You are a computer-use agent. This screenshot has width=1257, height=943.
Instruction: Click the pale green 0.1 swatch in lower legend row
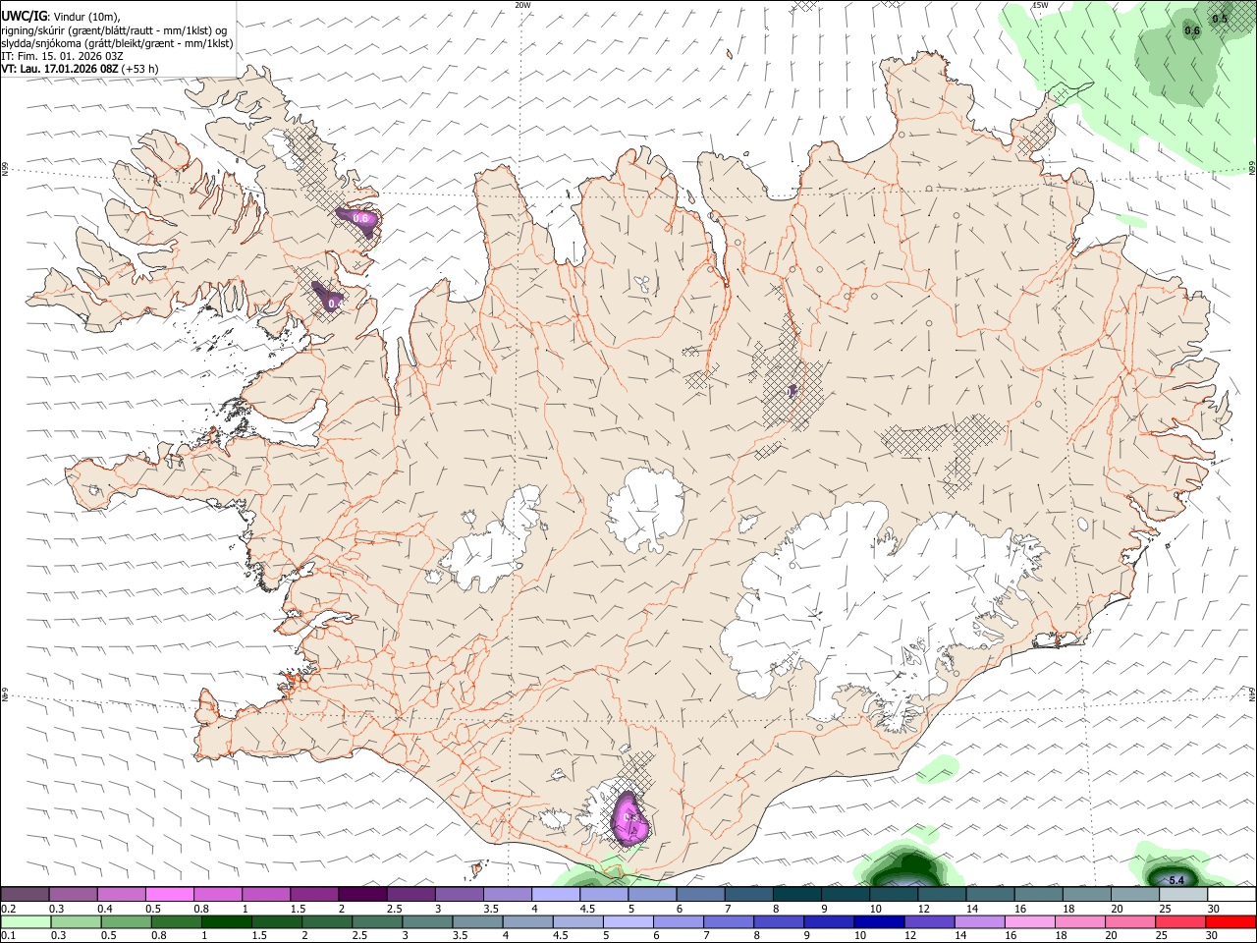tap(26, 921)
